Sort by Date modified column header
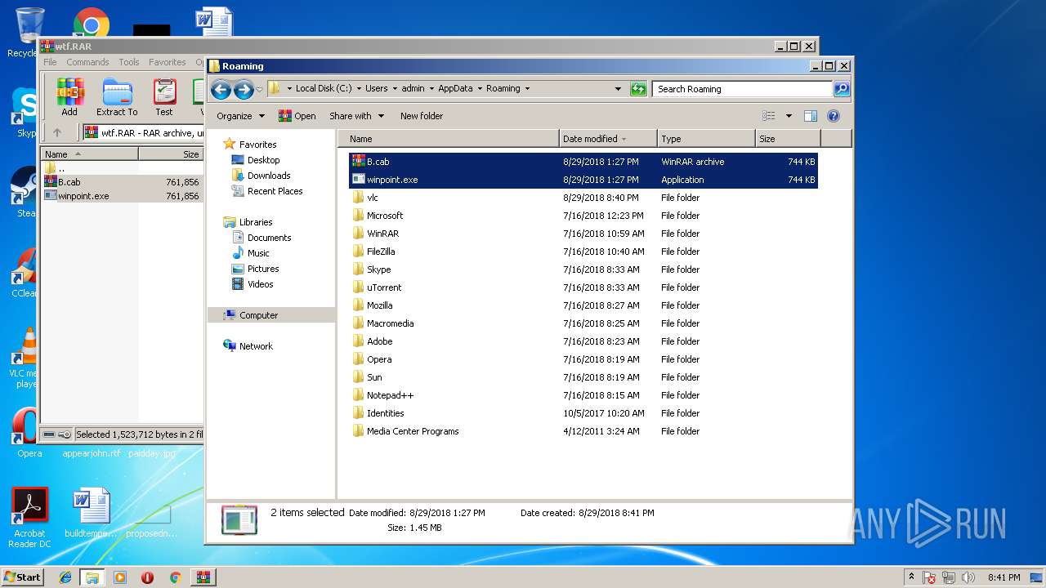Image resolution: width=1046 pixels, height=588 pixels. pyautogui.click(x=608, y=139)
